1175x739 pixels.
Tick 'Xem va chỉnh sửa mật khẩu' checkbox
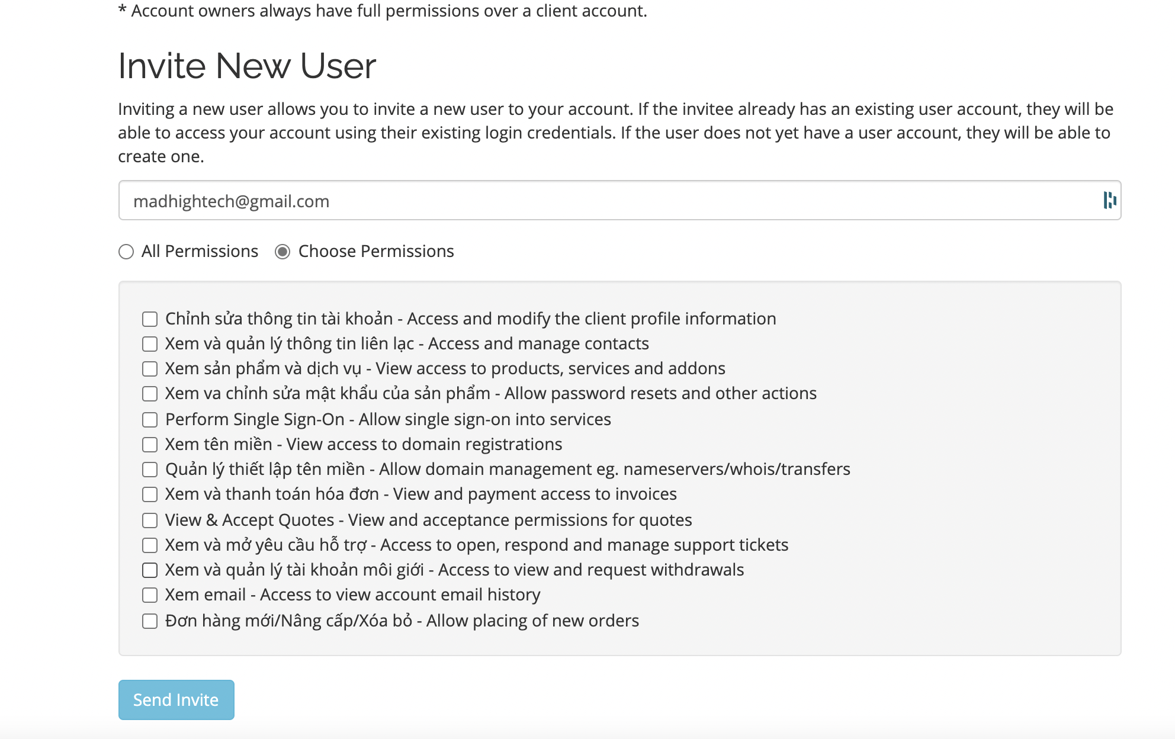coord(150,394)
